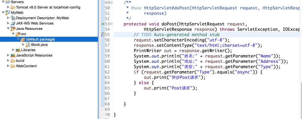The width and height of the screenshot is (302, 119).
Task: Click the Book.java file icon
Action: tap(28, 45)
